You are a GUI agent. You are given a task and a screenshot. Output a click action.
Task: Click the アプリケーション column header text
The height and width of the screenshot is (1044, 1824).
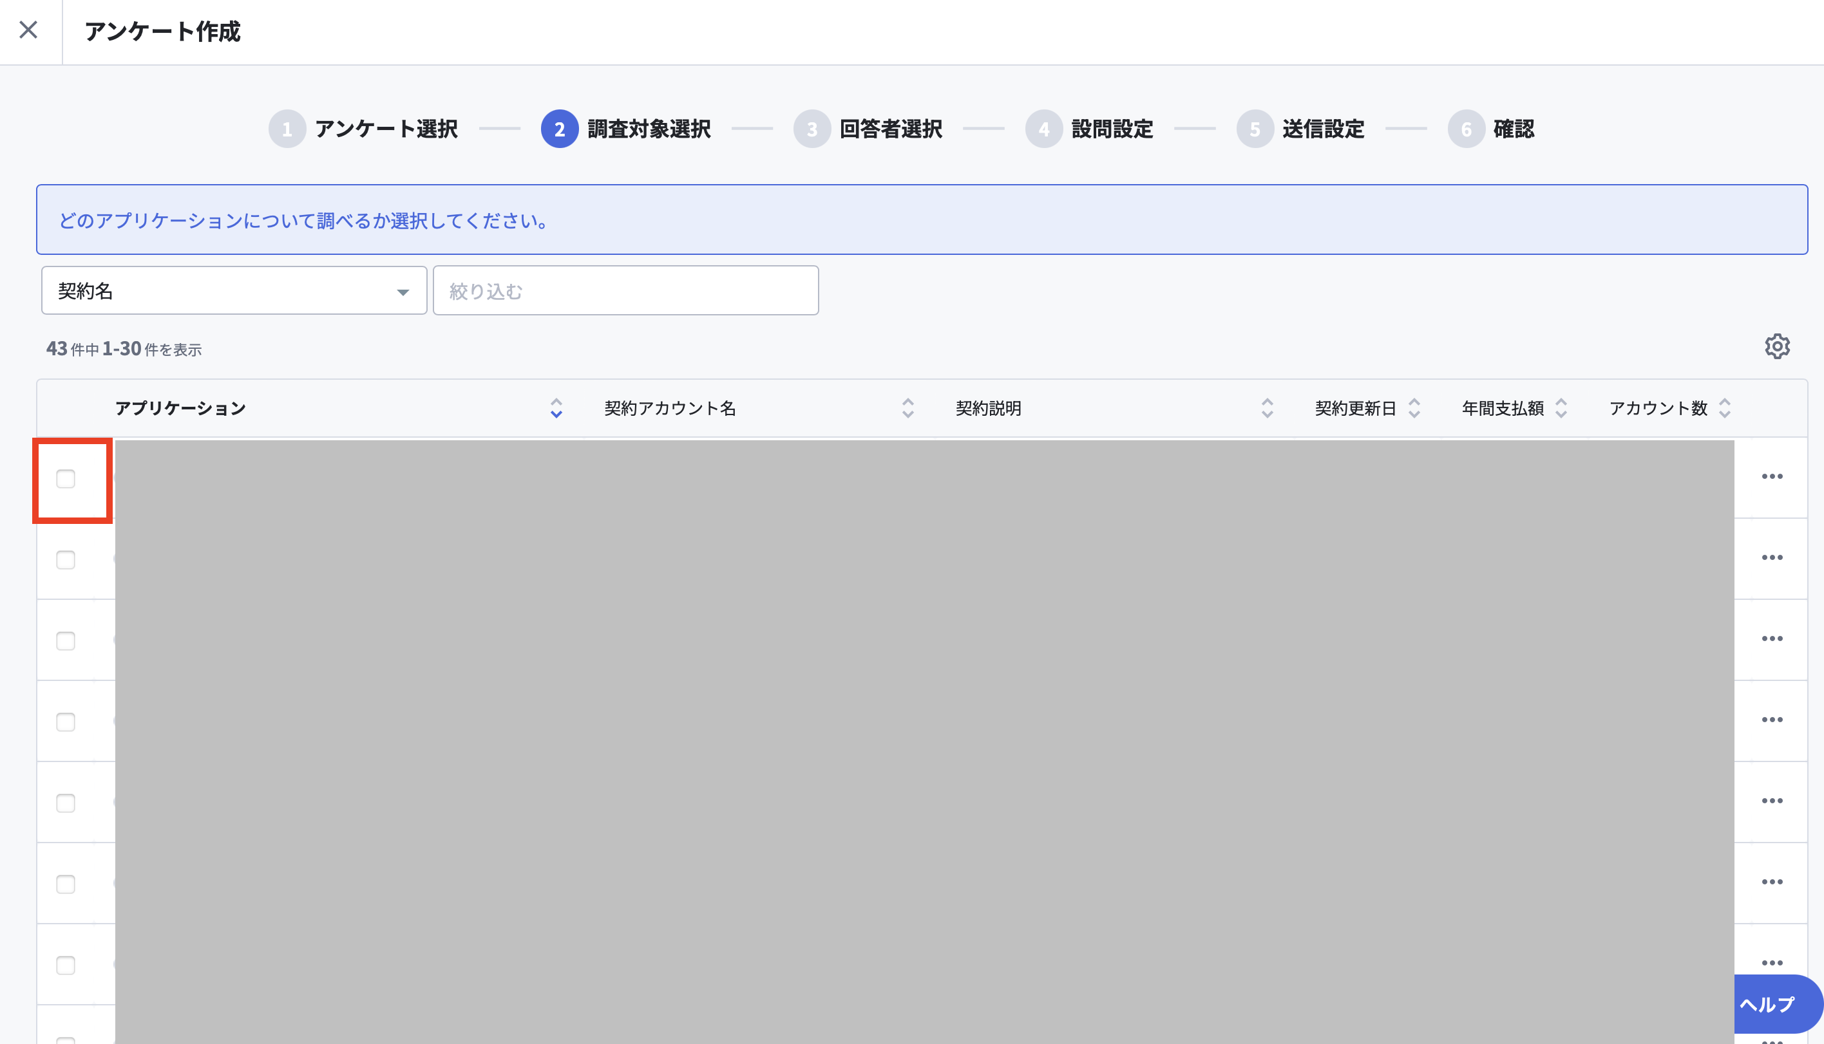pyautogui.click(x=181, y=408)
